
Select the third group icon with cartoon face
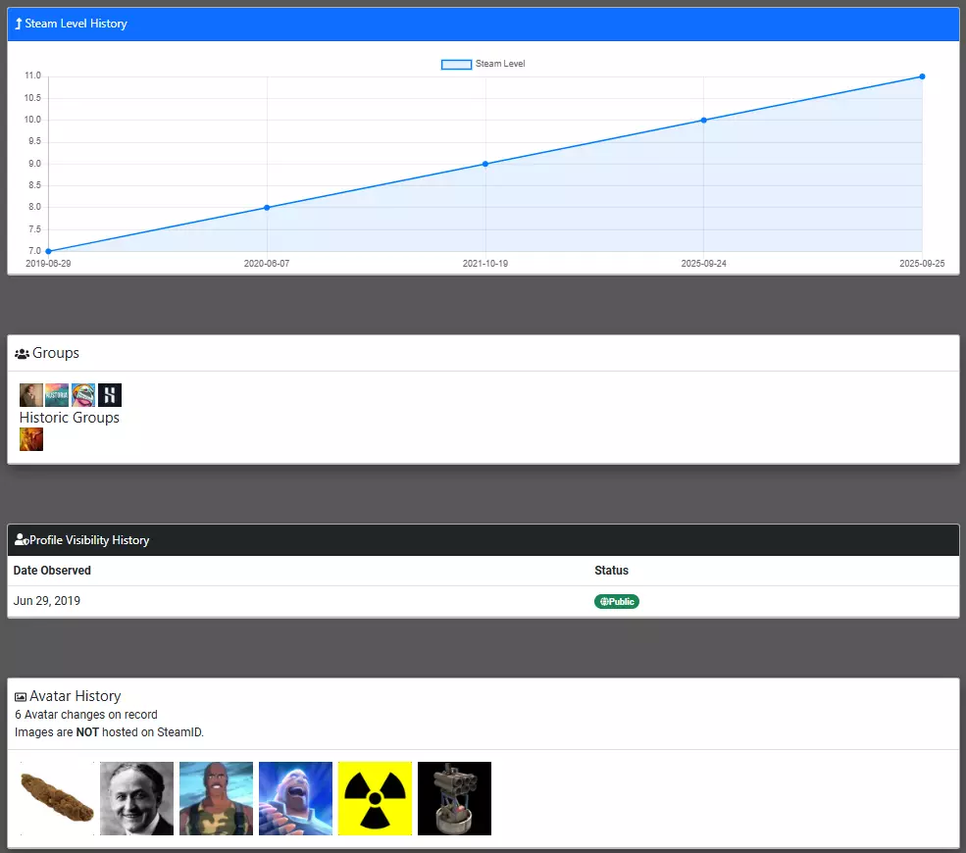83,395
